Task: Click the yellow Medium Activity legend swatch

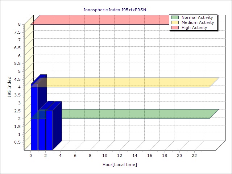Action: pyautogui.click(x=175, y=22)
